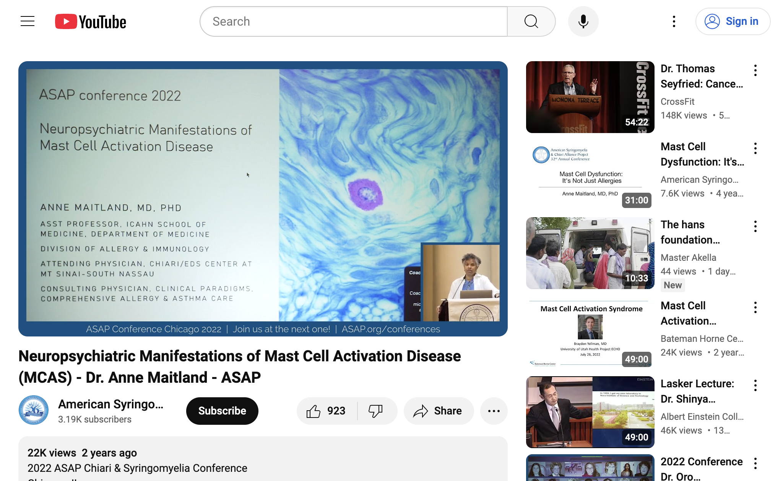Open The hans foundation... title
Viewport: 783px width, 481px height.
[x=690, y=232]
